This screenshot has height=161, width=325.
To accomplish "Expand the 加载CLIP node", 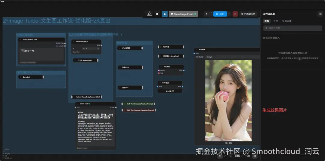I will (120, 67).
